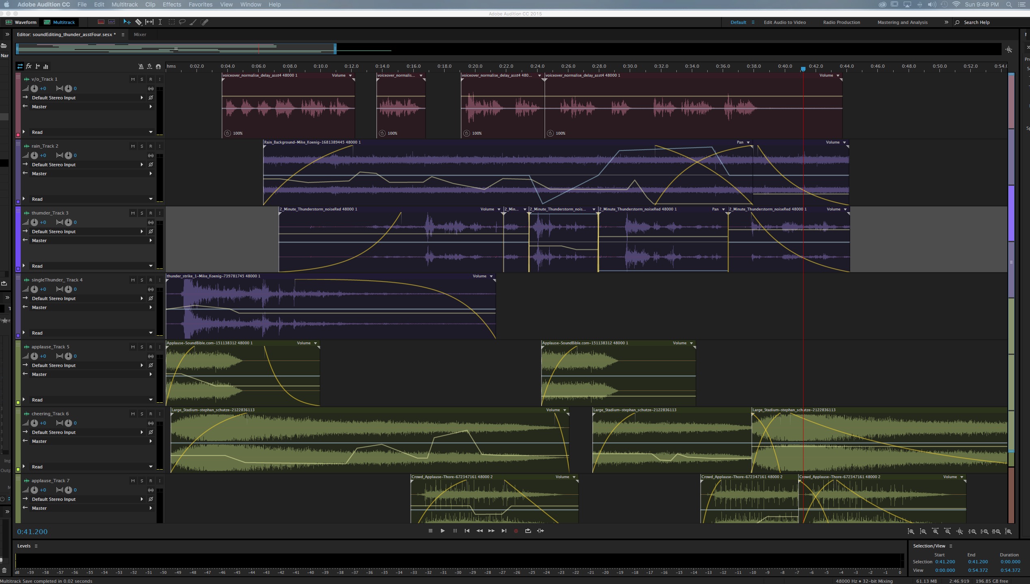Switch to the Mixer tab

tap(140, 34)
